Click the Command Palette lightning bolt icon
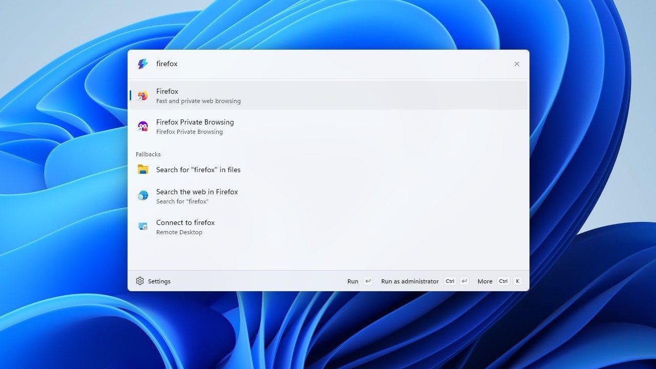This screenshot has height=369, width=656. tap(142, 64)
